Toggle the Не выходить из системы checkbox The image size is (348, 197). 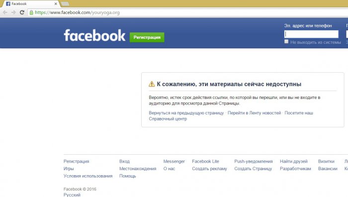[286, 41]
